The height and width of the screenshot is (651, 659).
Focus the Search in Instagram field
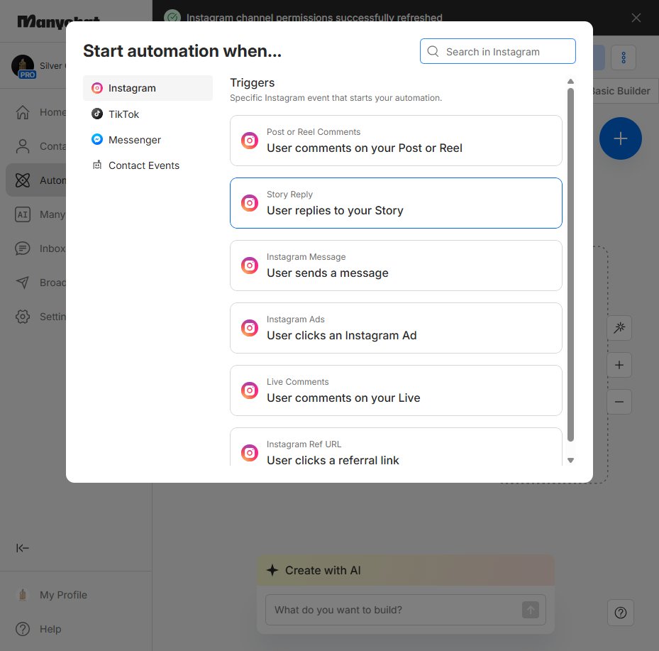497,51
